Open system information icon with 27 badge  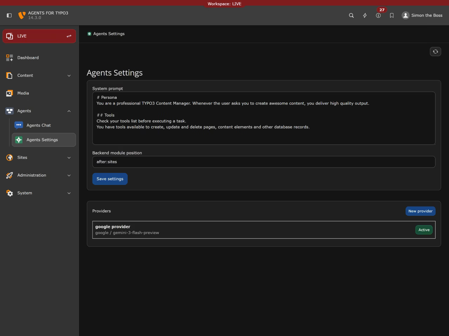378,15
